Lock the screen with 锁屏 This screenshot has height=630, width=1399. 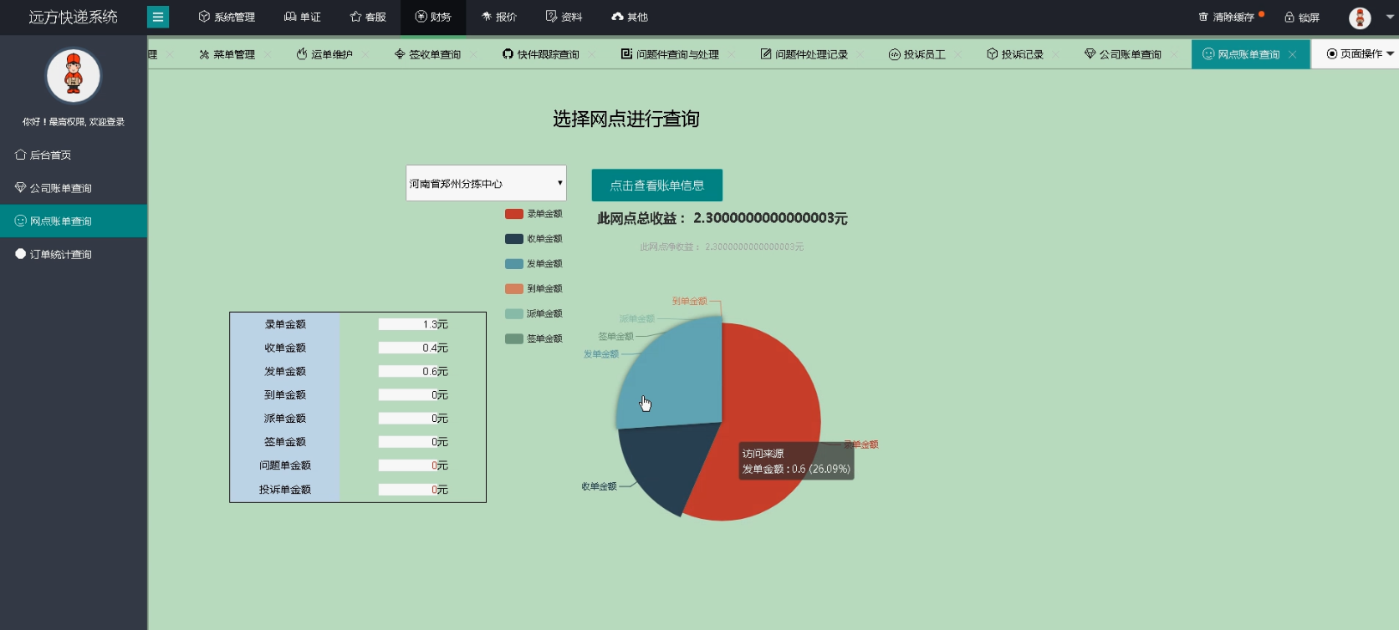click(x=1302, y=17)
